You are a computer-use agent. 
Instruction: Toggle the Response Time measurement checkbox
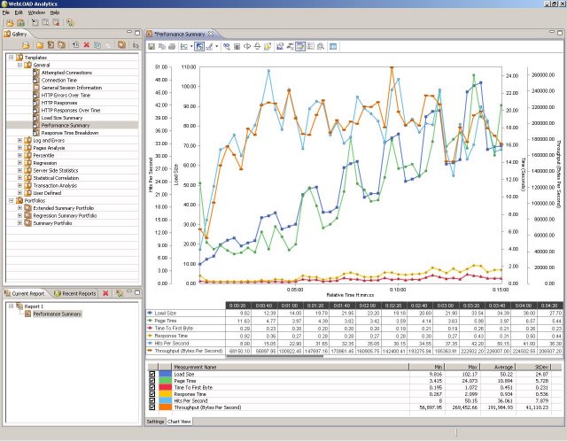[151, 393]
